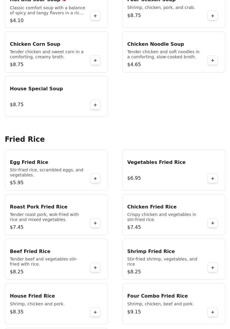Screen dimensions: 230x329
Task: Open the Beef Fried Rice item name
Action: point(30,251)
